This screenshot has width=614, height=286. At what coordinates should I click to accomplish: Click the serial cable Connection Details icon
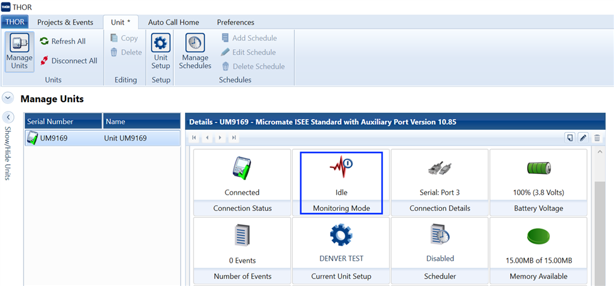[x=440, y=168]
